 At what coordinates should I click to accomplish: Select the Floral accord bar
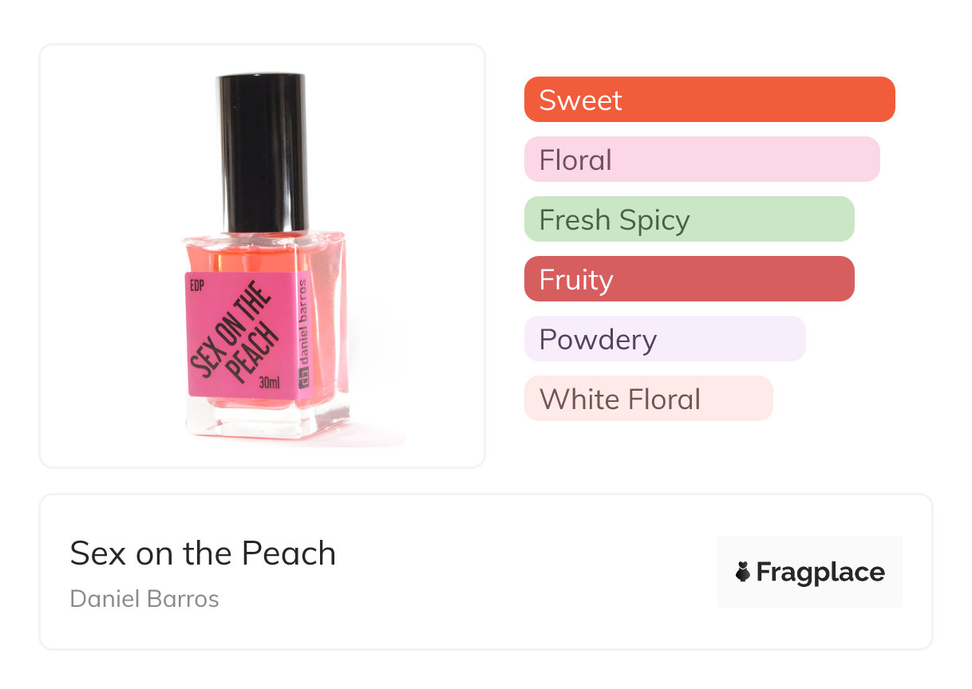point(701,159)
